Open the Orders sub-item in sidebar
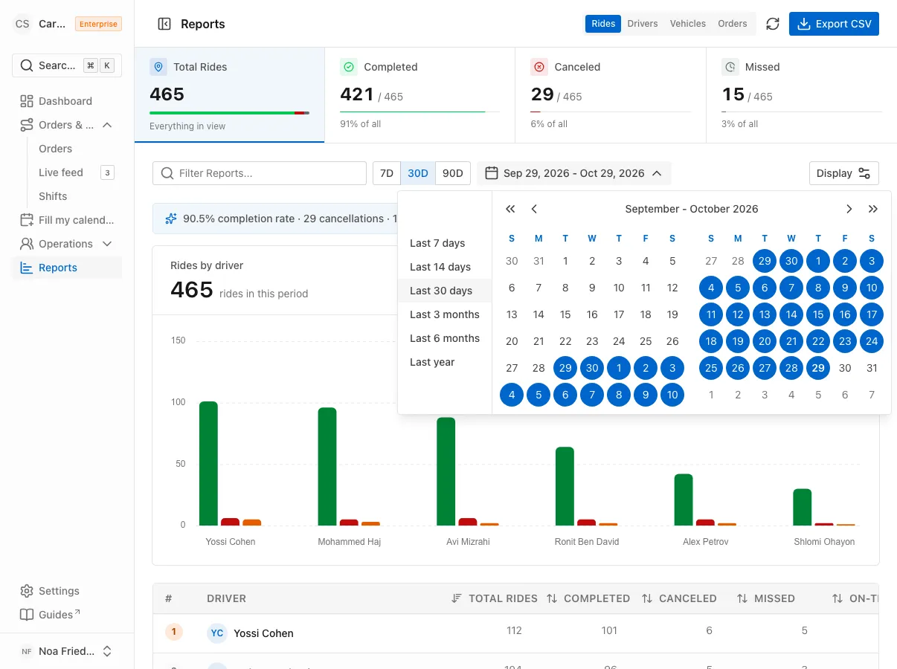Viewport: 897px width, 669px height. point(56,149)
